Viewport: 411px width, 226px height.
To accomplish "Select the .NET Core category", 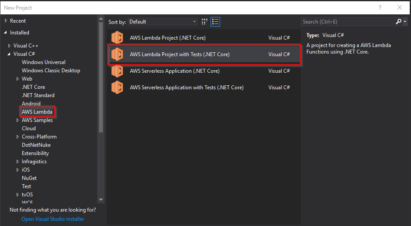I will tap(33, 87).
